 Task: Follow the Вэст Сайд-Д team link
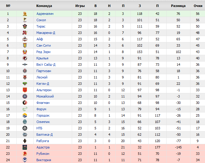46,65
